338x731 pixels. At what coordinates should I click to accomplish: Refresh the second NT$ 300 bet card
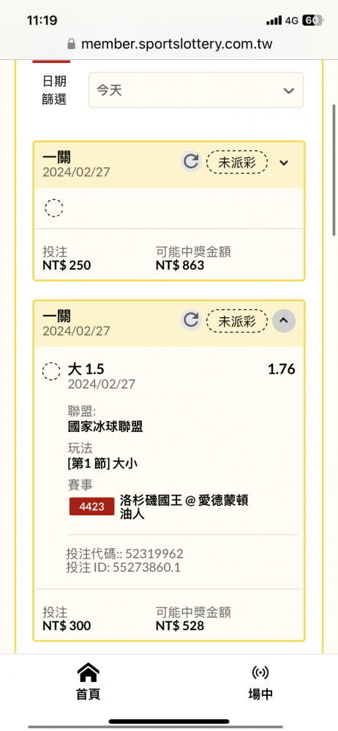(x=190, y=320)
